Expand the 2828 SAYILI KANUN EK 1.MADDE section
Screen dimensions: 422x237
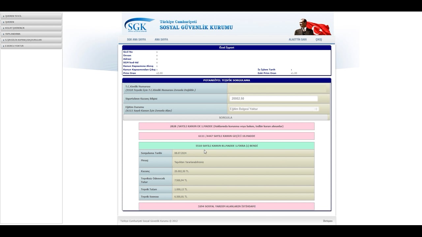226,126
